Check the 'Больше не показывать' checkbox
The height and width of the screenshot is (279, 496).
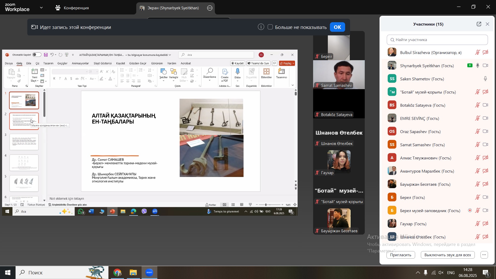coord(270,27)
